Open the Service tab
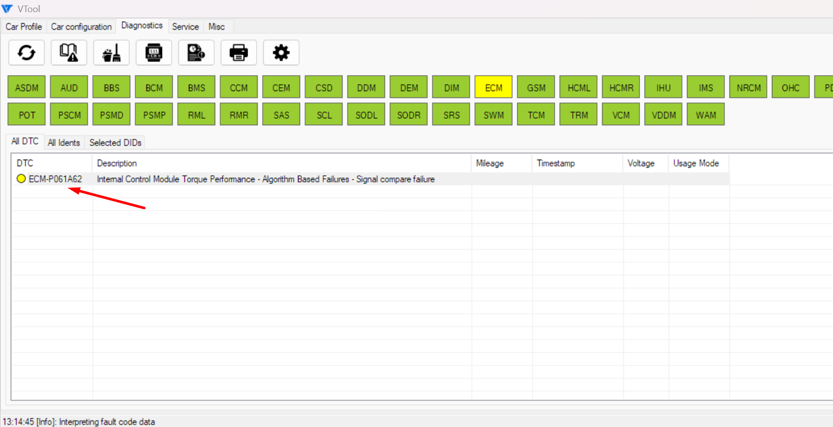Viewport: 833px width, 427px height. [185, 27]
